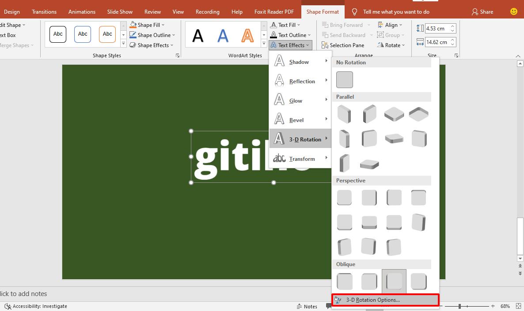The width and height of the screenshot is (524, 311).
Task: Switch to the Animations ribbon tab
Action: (x=82, y=12)
